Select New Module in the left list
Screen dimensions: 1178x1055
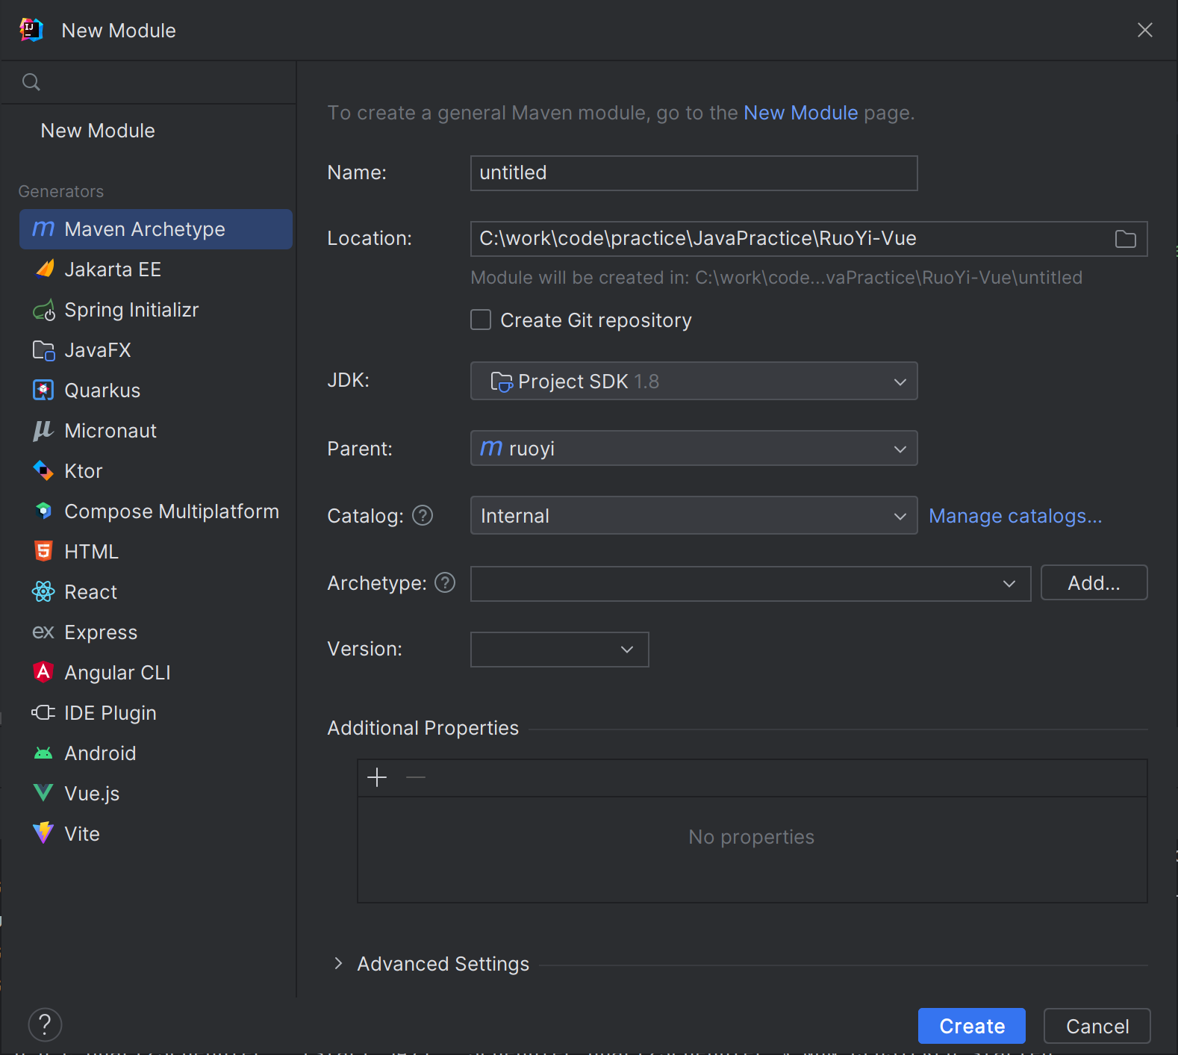click(x=98, y=131)
